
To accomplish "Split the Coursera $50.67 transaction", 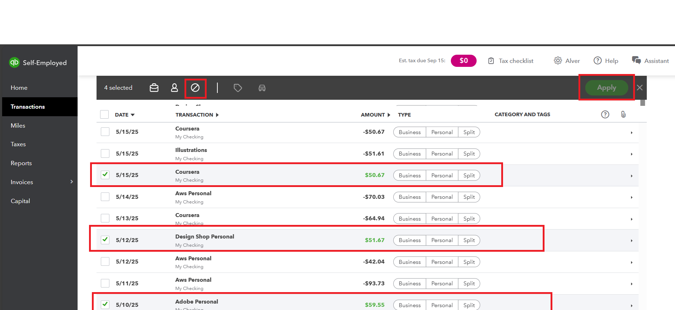I will tap(469, 176).
